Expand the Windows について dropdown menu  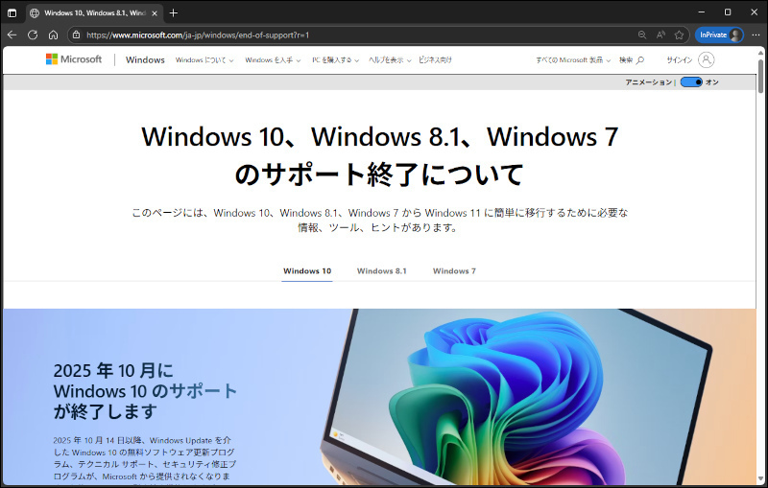click(204, 59)
